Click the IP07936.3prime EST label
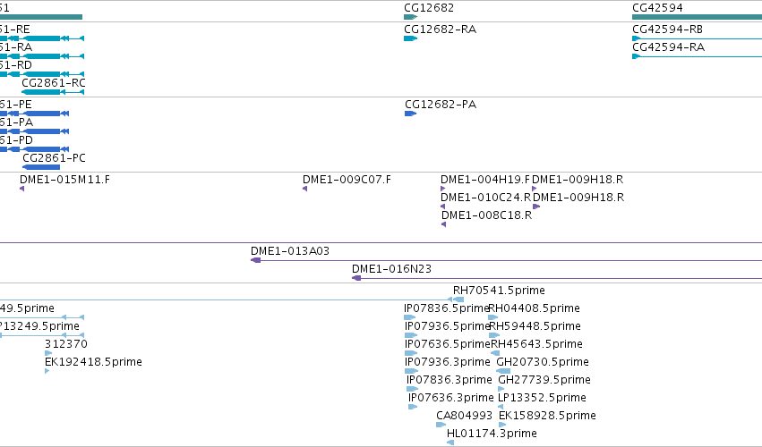This screenshot has height=447, width=762. [x=448, y=363]
